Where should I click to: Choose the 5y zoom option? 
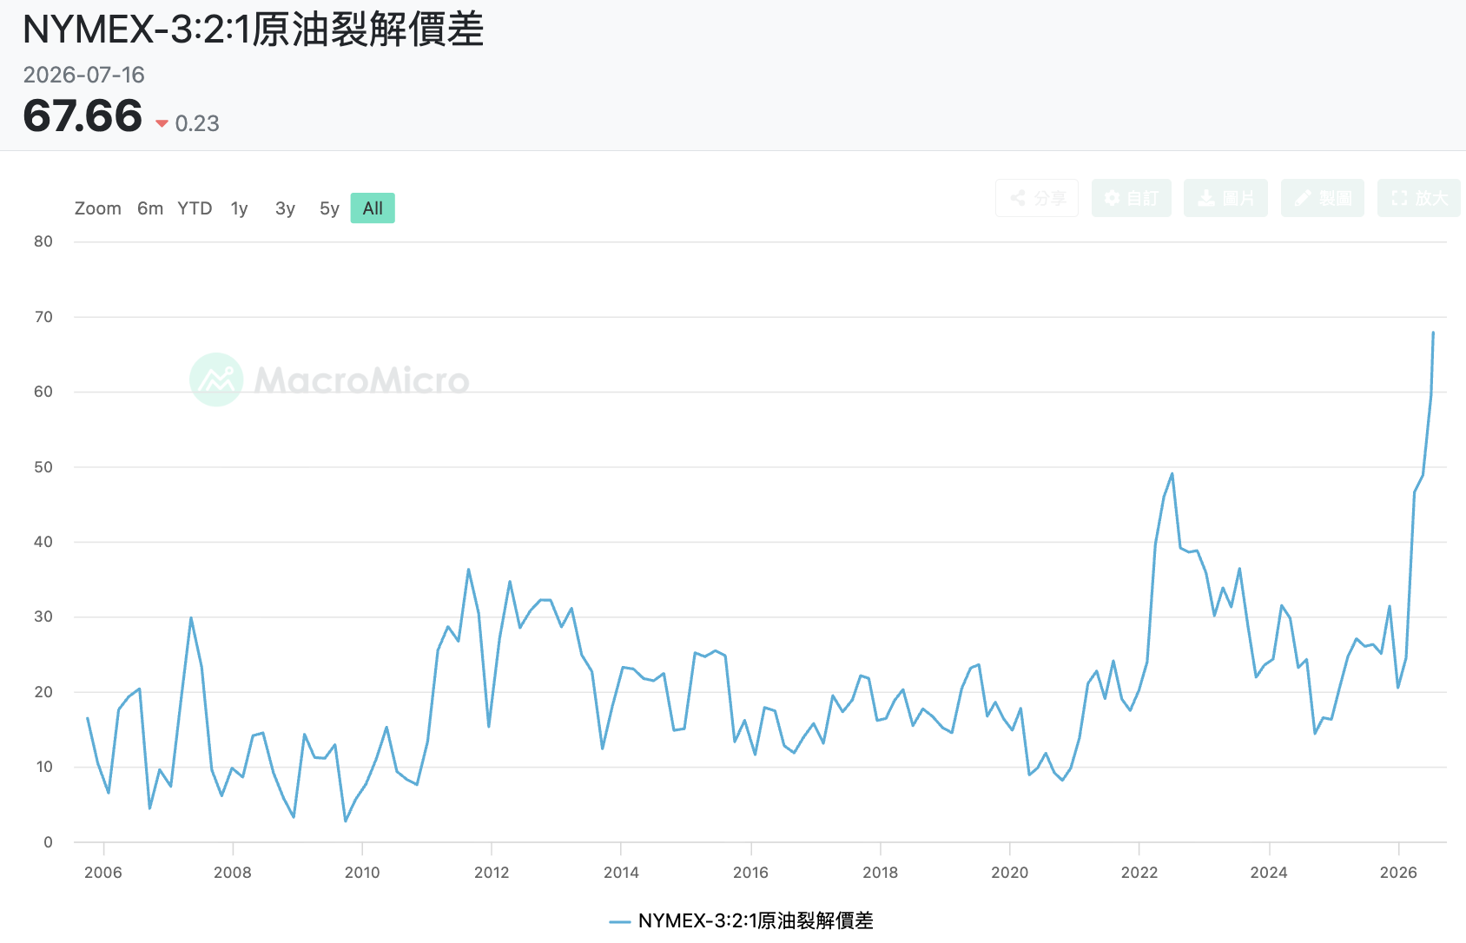[x=329, y=208]
